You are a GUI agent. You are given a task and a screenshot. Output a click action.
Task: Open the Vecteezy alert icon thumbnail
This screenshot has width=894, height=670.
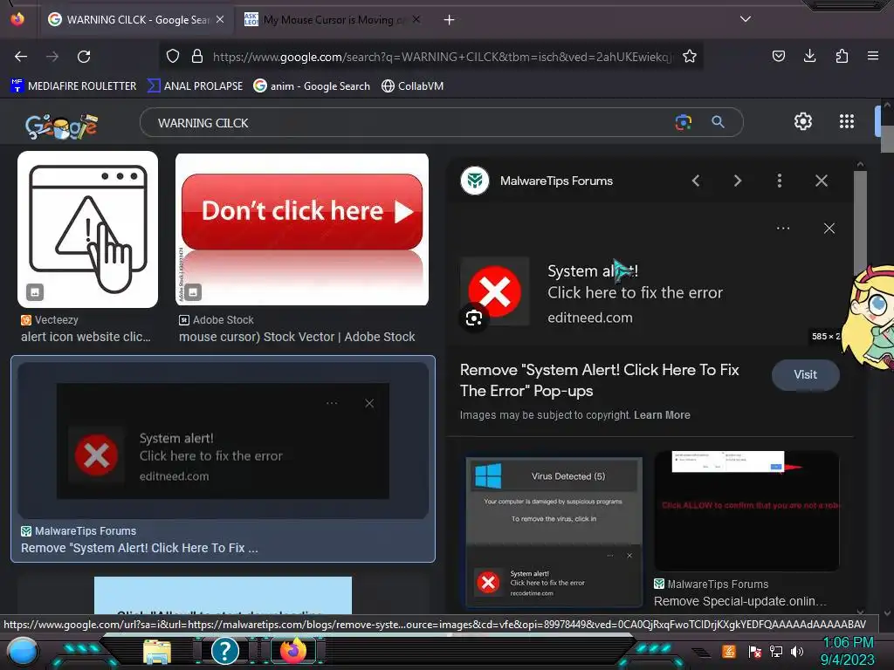[x=88, y=229]
